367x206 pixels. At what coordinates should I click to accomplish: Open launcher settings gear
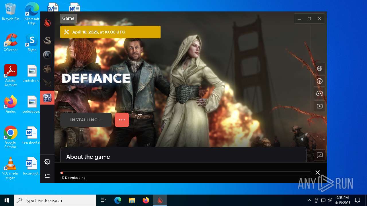47,162
